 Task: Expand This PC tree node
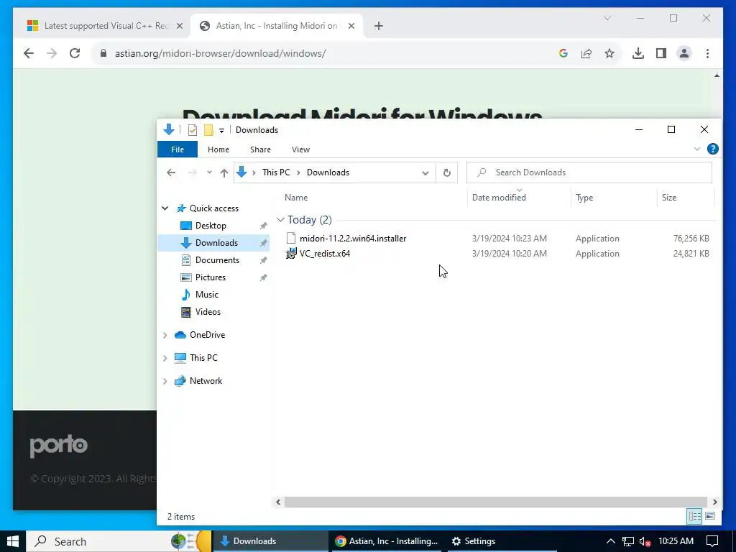pos(165,358)
